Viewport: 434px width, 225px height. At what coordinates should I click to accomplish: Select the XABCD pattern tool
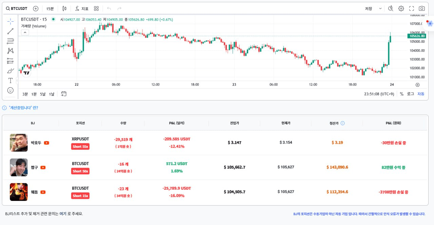point(11,51)
